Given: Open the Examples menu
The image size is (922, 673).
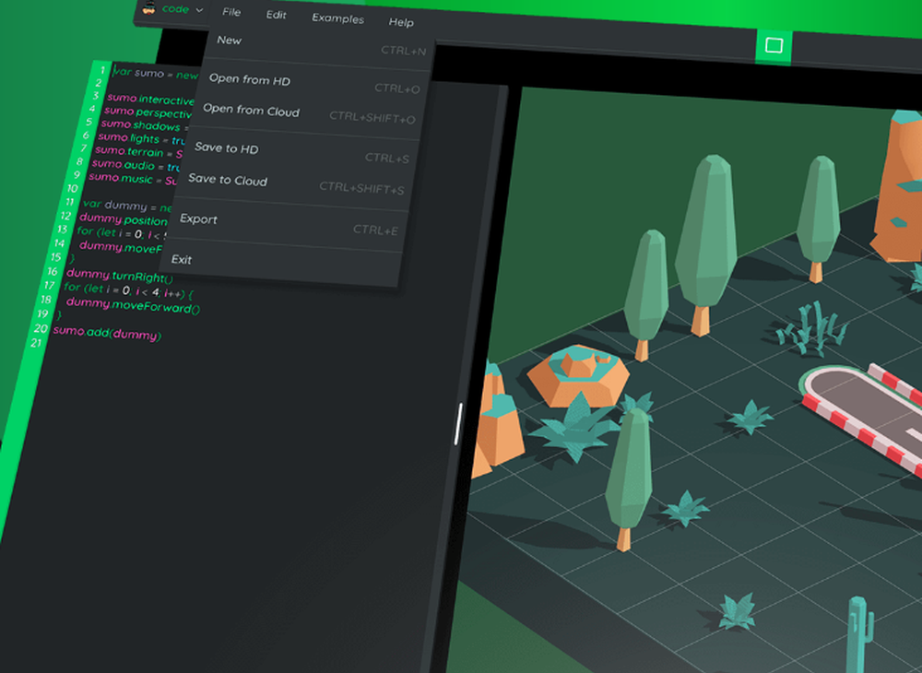Looking at the screenshot, I should [x=338, y=18].
